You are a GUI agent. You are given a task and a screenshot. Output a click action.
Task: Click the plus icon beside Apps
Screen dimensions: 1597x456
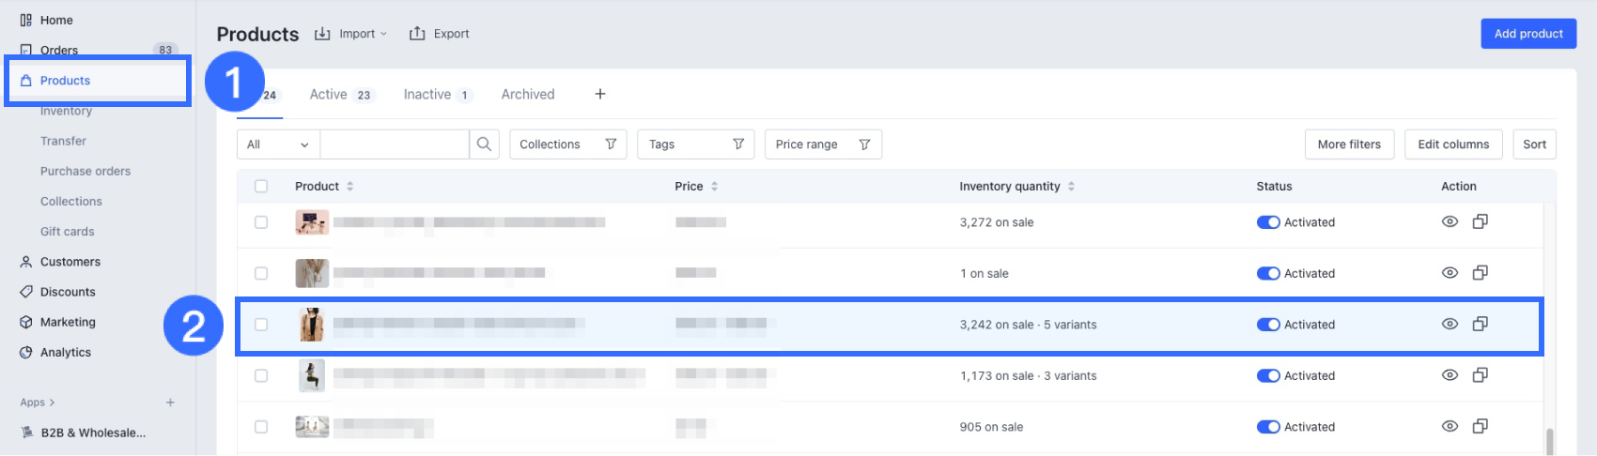pos(170,403)
